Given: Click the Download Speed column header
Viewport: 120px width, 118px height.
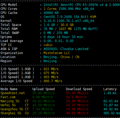Looking at the screenshot, I should [x=79, y=89].
